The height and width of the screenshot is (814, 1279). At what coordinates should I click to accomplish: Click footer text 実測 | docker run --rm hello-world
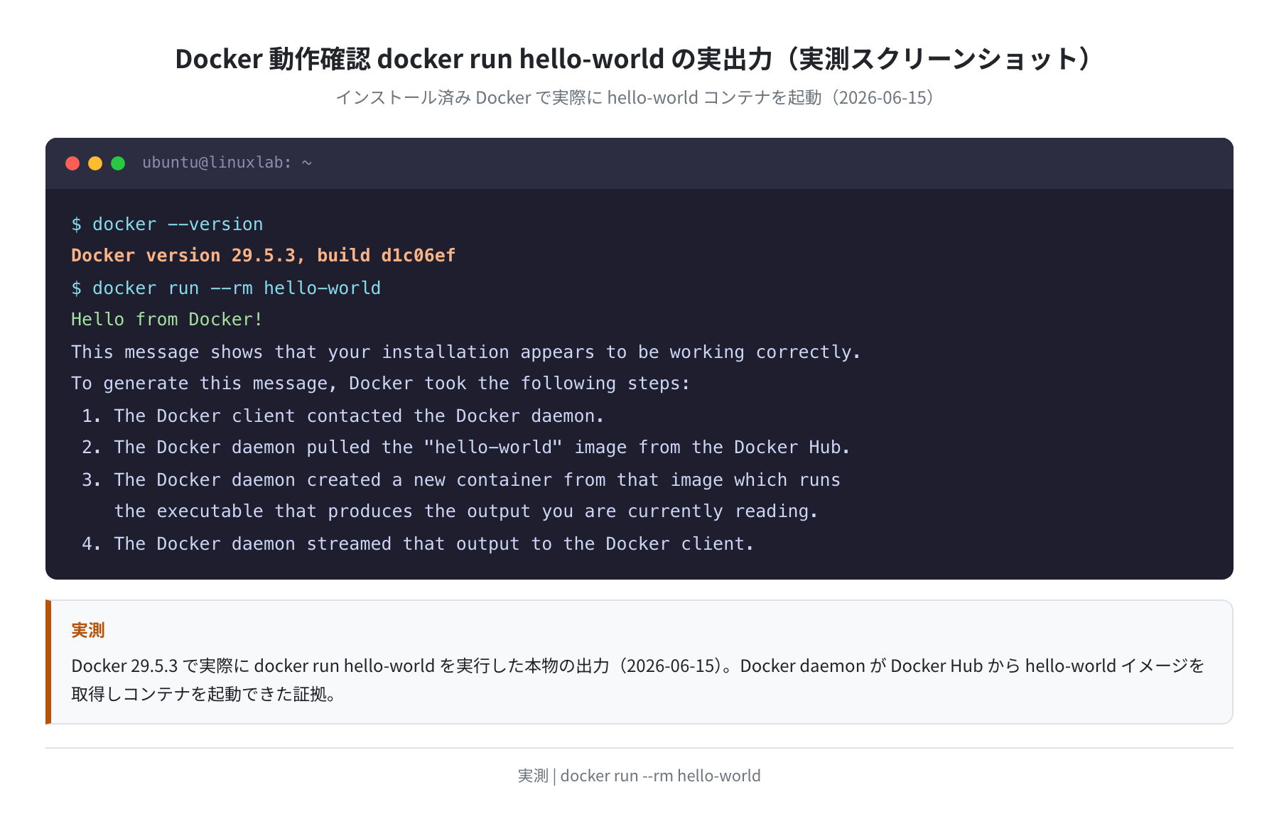coord(639,776)
